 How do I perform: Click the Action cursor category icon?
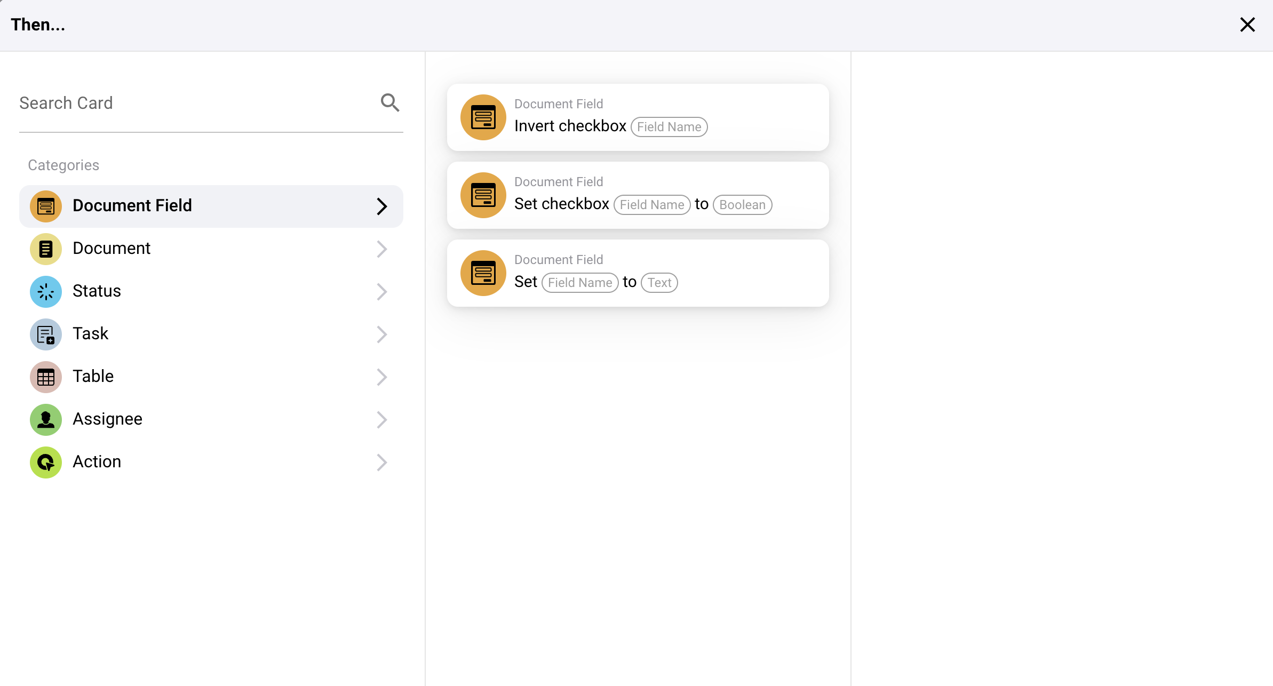46,462
